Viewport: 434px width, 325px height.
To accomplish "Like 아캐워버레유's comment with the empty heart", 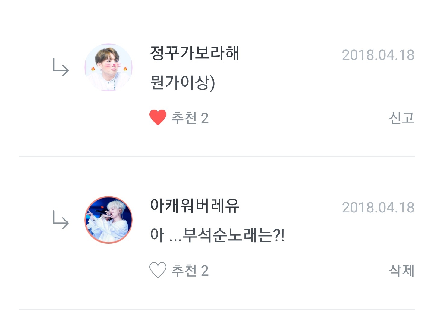I will pyautogui.click(x=158, y=270).
